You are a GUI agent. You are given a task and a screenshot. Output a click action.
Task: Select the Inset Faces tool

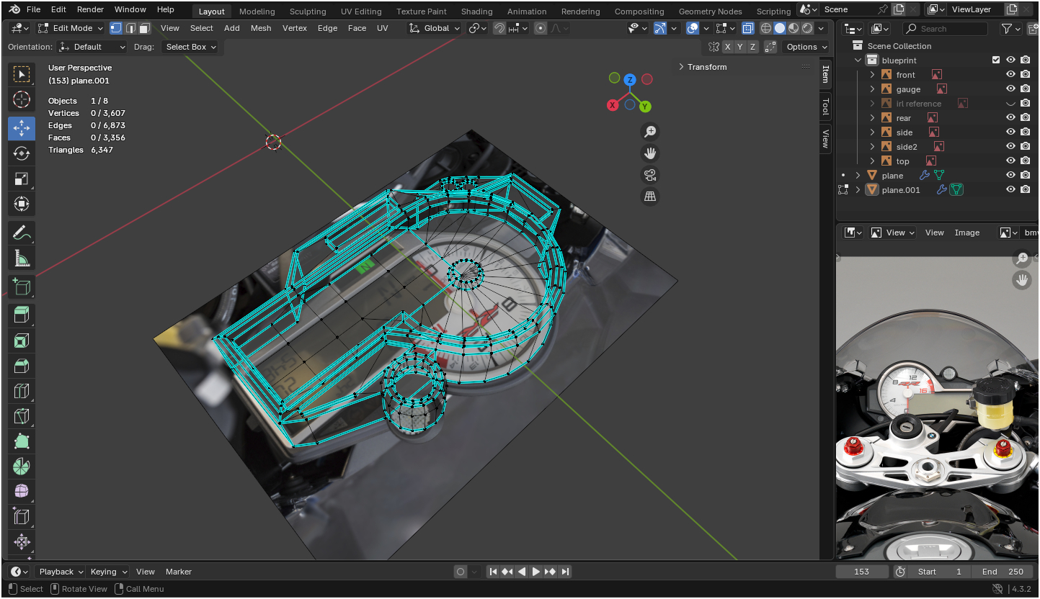click(22, 341)
